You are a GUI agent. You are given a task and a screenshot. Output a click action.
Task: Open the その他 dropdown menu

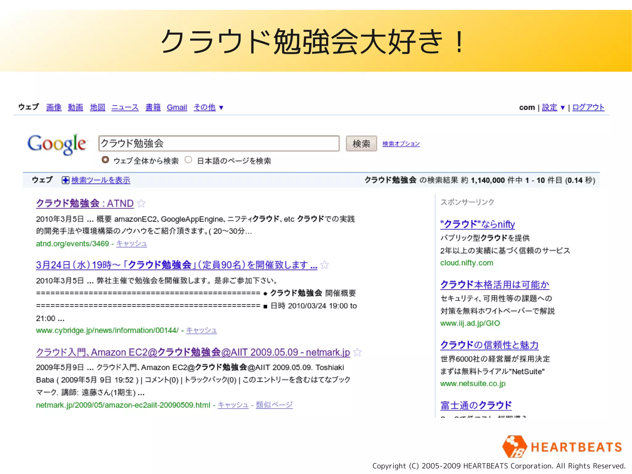[208, 107]
